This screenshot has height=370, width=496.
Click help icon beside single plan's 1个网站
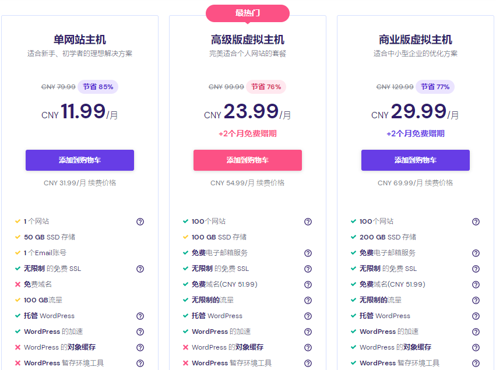click(140, 221)
